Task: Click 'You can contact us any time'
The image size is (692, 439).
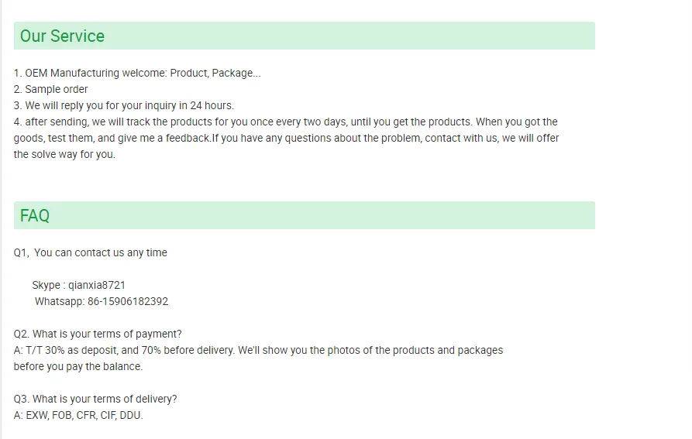Action: 101,253
